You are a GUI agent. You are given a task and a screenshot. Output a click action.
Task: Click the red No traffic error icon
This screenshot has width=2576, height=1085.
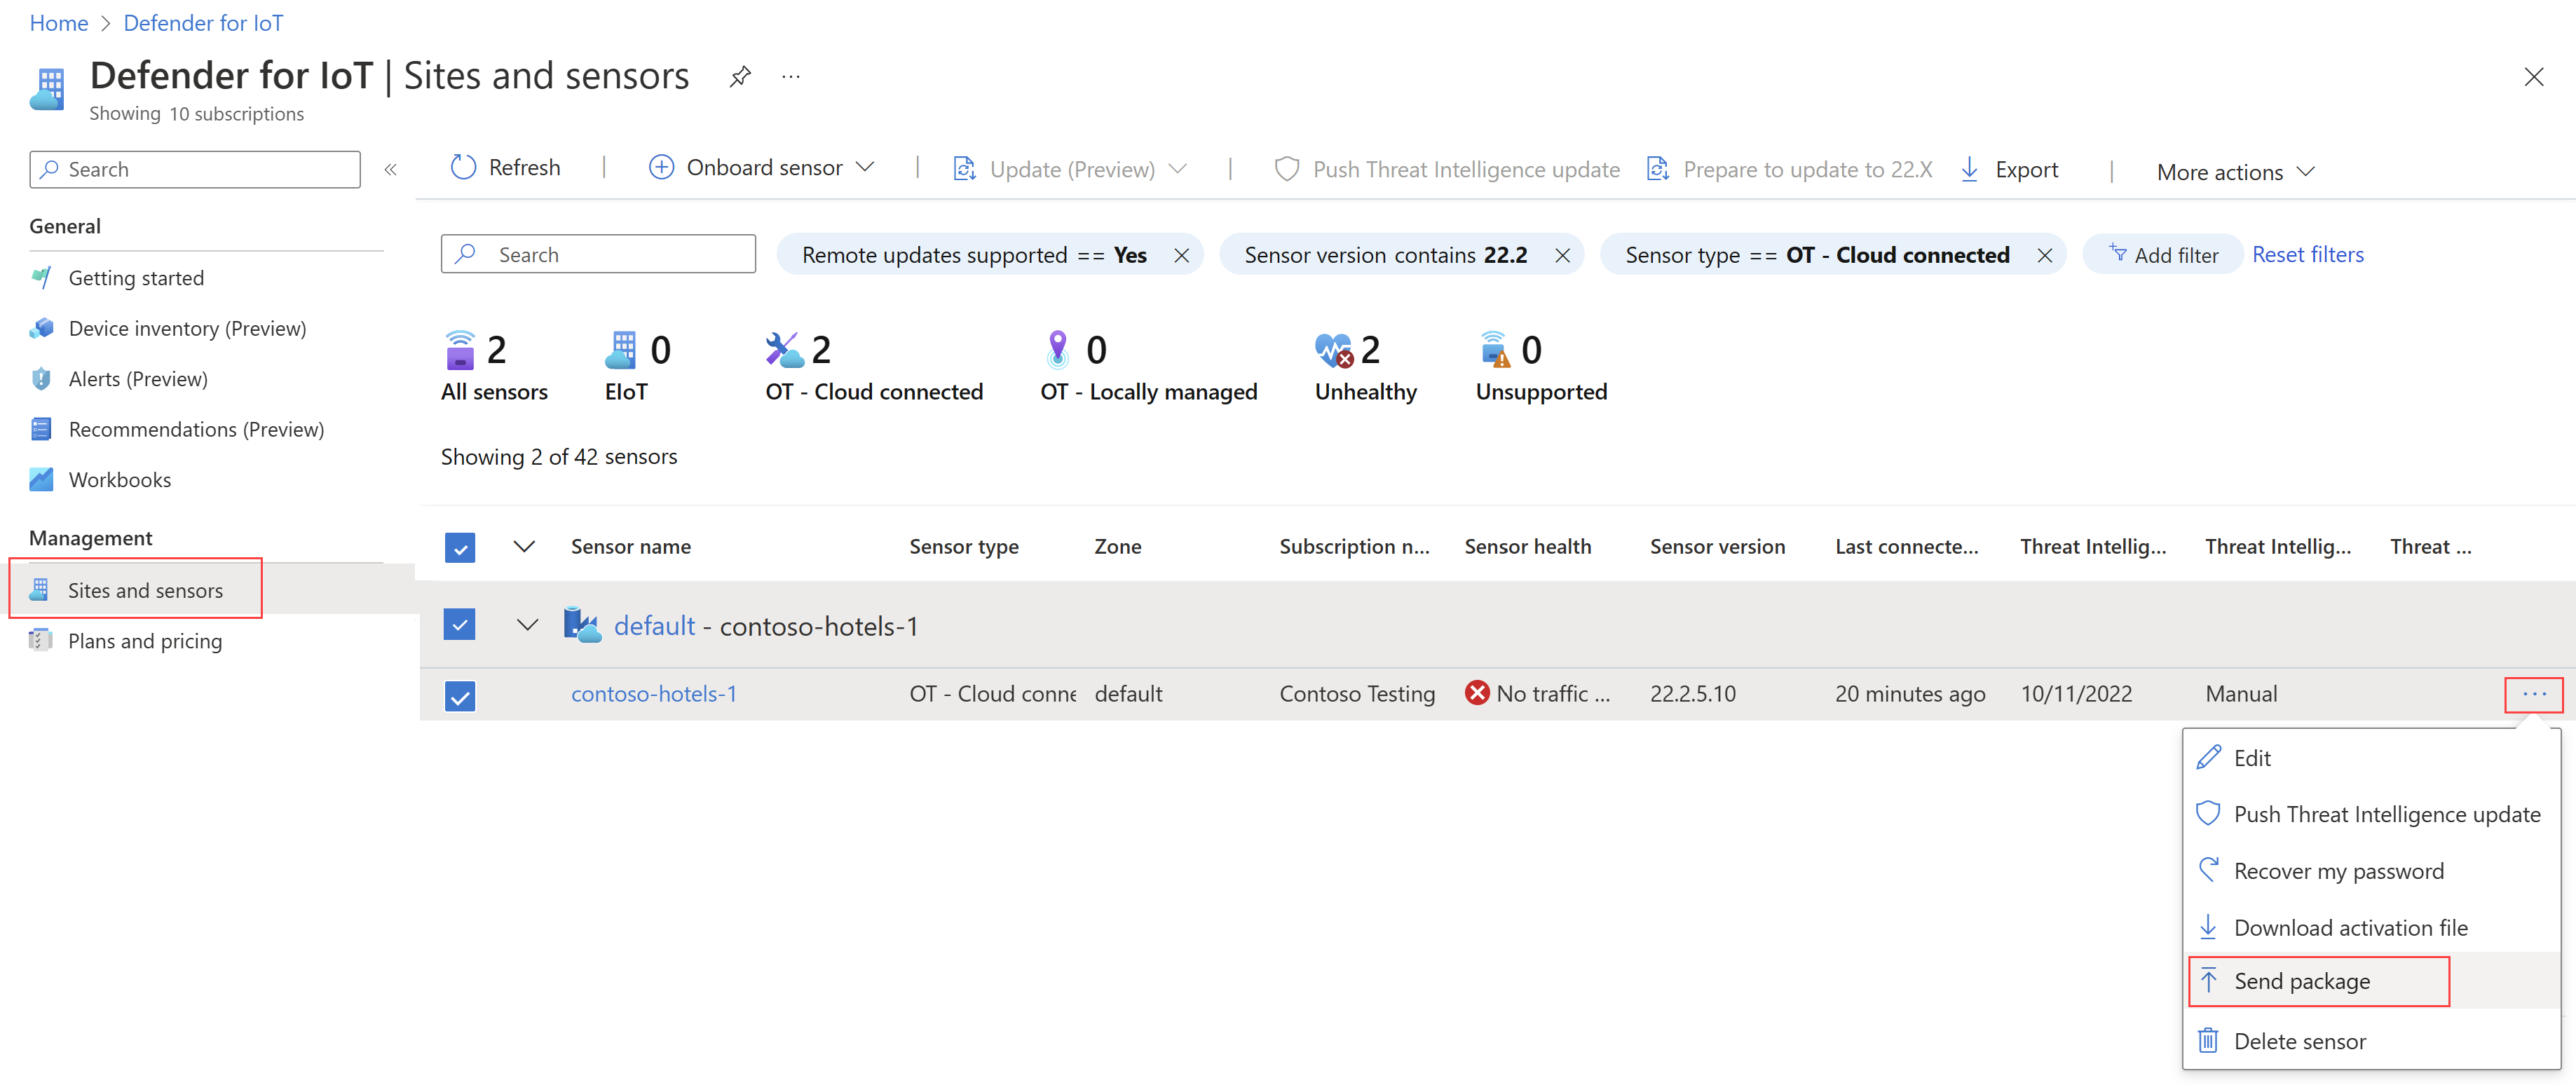(x=1476, y=693)
